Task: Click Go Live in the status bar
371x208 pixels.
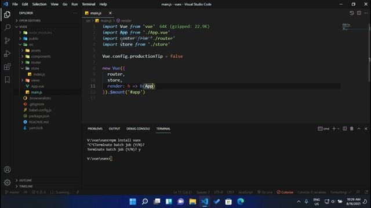Action: pyautogui.click(x=265, y=192)
